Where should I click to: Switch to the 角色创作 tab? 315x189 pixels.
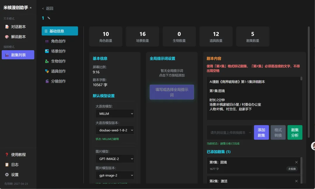60,41
